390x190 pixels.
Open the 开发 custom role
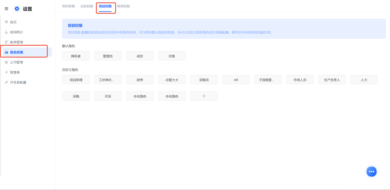[108, 96]
